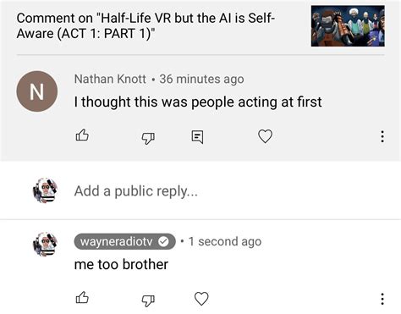Like the wayneradiotv reply with thumbs up
The height and width of the screenshot is (314, 401).
click(82, 297)
